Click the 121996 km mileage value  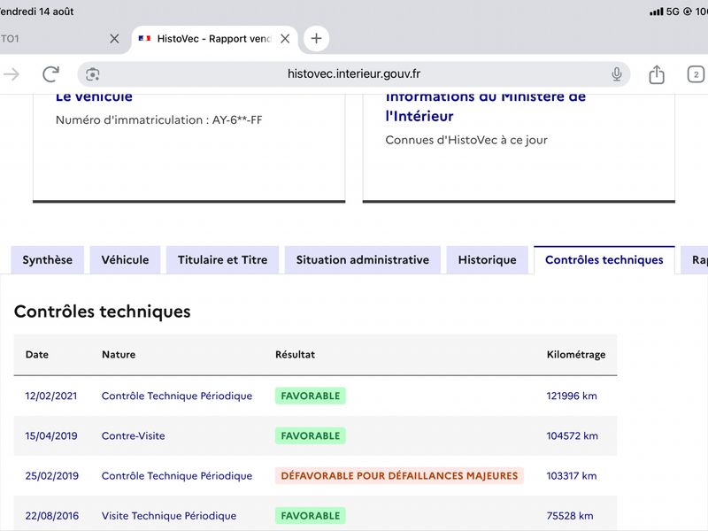click(572, 396)
